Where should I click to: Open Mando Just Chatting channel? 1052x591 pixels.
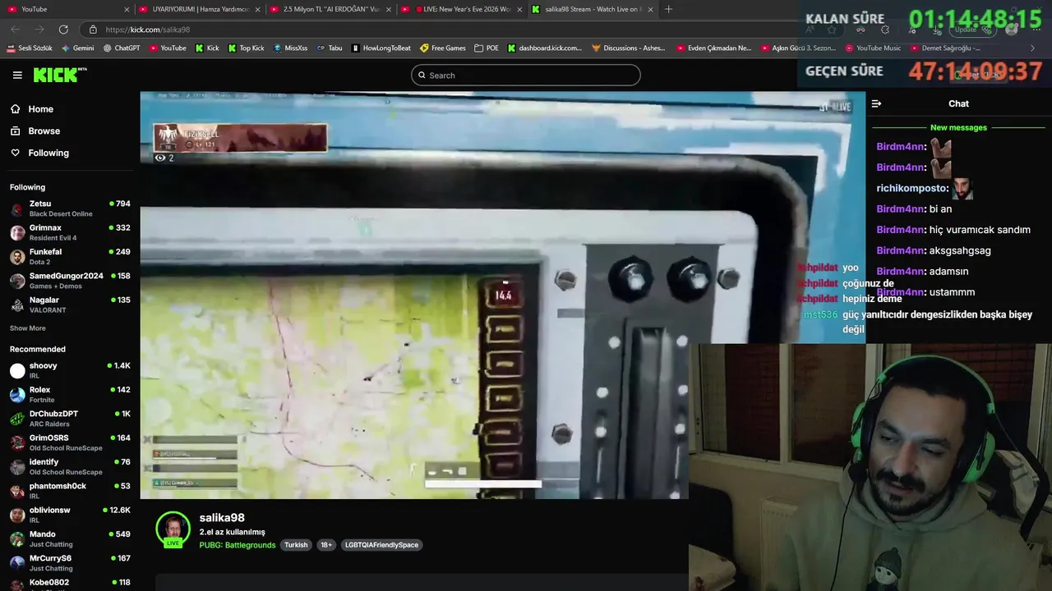[x=71, y=539]
